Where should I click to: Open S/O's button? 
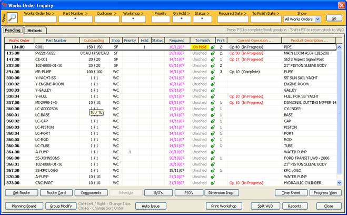[x=158, y=193]
